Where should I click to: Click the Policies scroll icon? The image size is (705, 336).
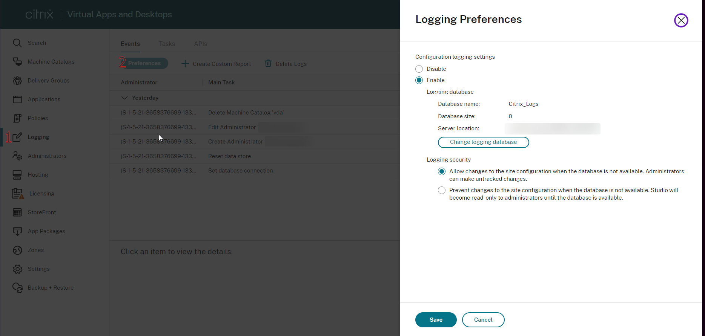(x=17, y=118)
